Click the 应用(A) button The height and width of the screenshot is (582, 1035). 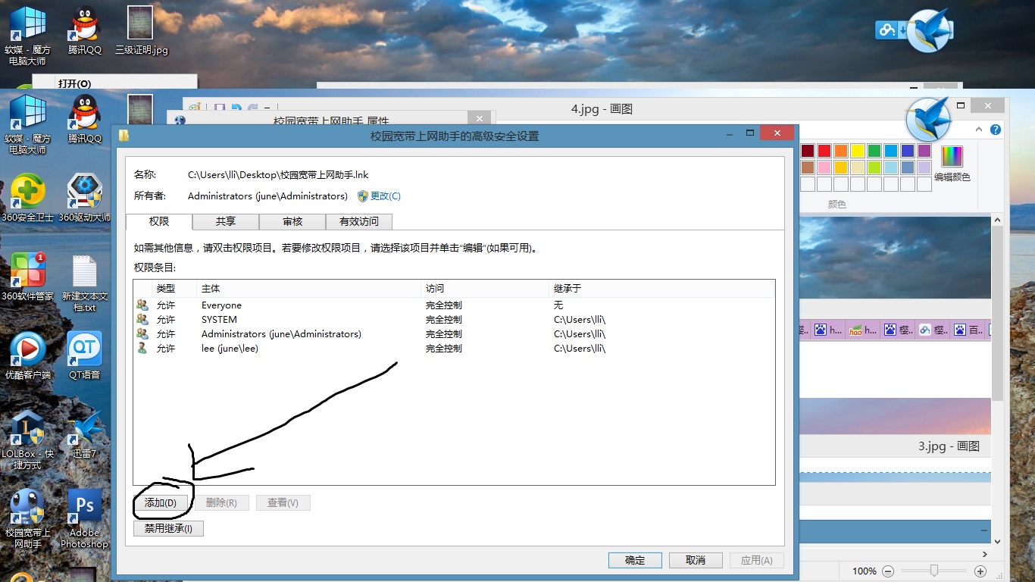point(756,560)
